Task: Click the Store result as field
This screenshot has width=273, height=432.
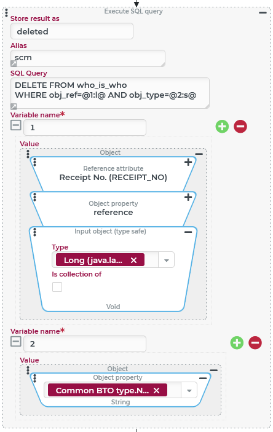Action: (x=72, y=31)
